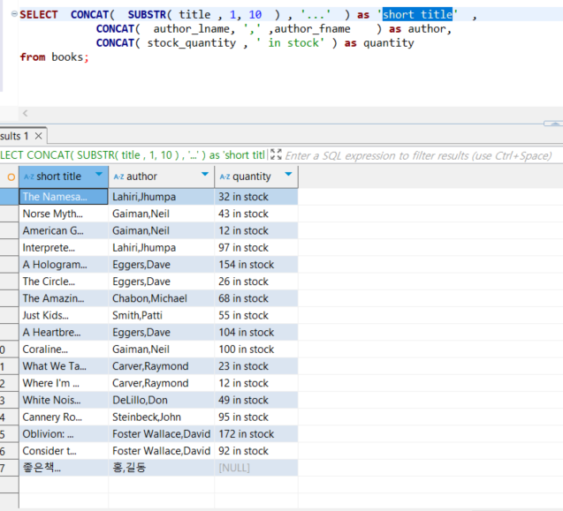Select the quantity cell '68 in stock'
The image size is (563, 511).
click(256, 298)
